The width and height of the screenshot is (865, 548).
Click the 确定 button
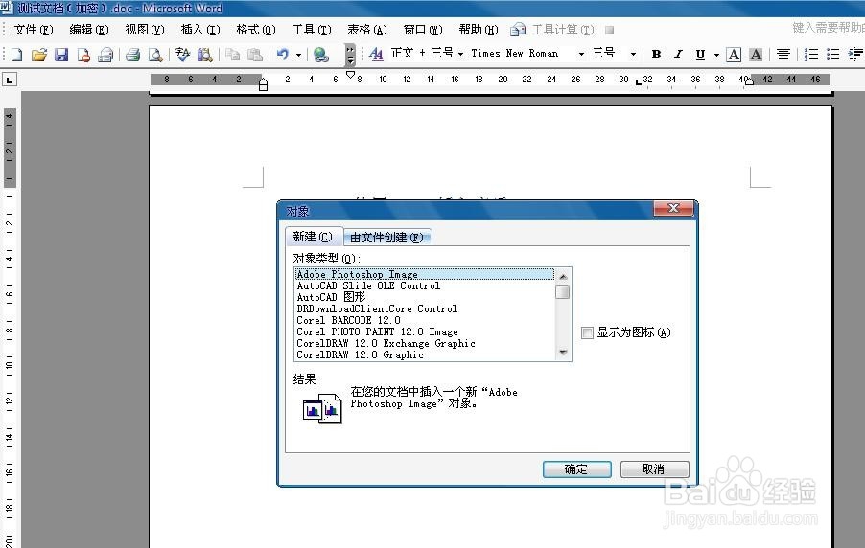point(577,469)
